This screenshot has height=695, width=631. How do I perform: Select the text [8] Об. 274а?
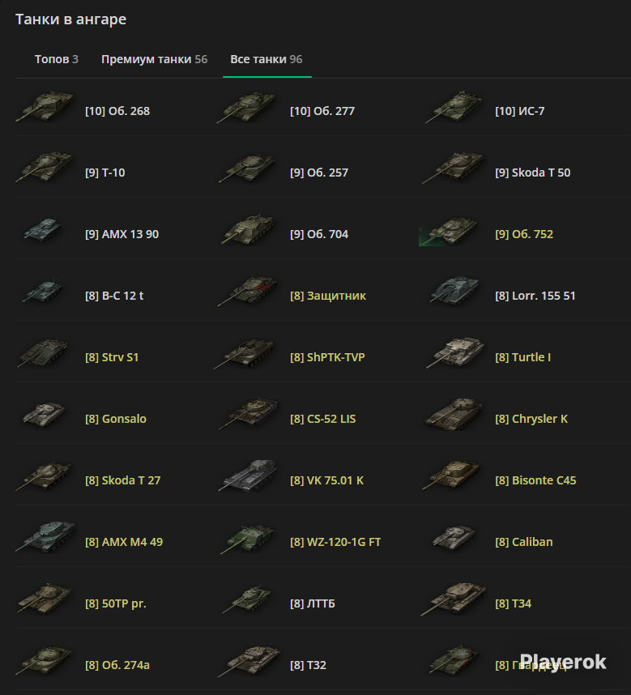[x=117, y=666]
